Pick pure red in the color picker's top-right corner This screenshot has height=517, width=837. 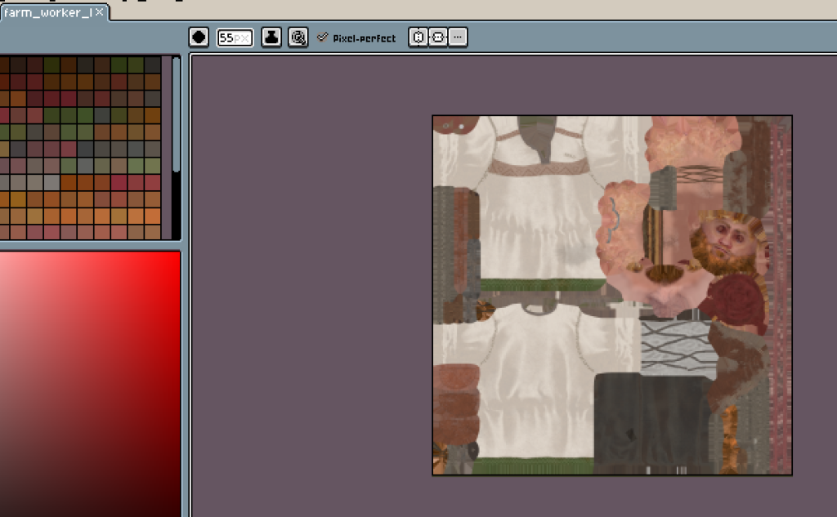point(177,254)
